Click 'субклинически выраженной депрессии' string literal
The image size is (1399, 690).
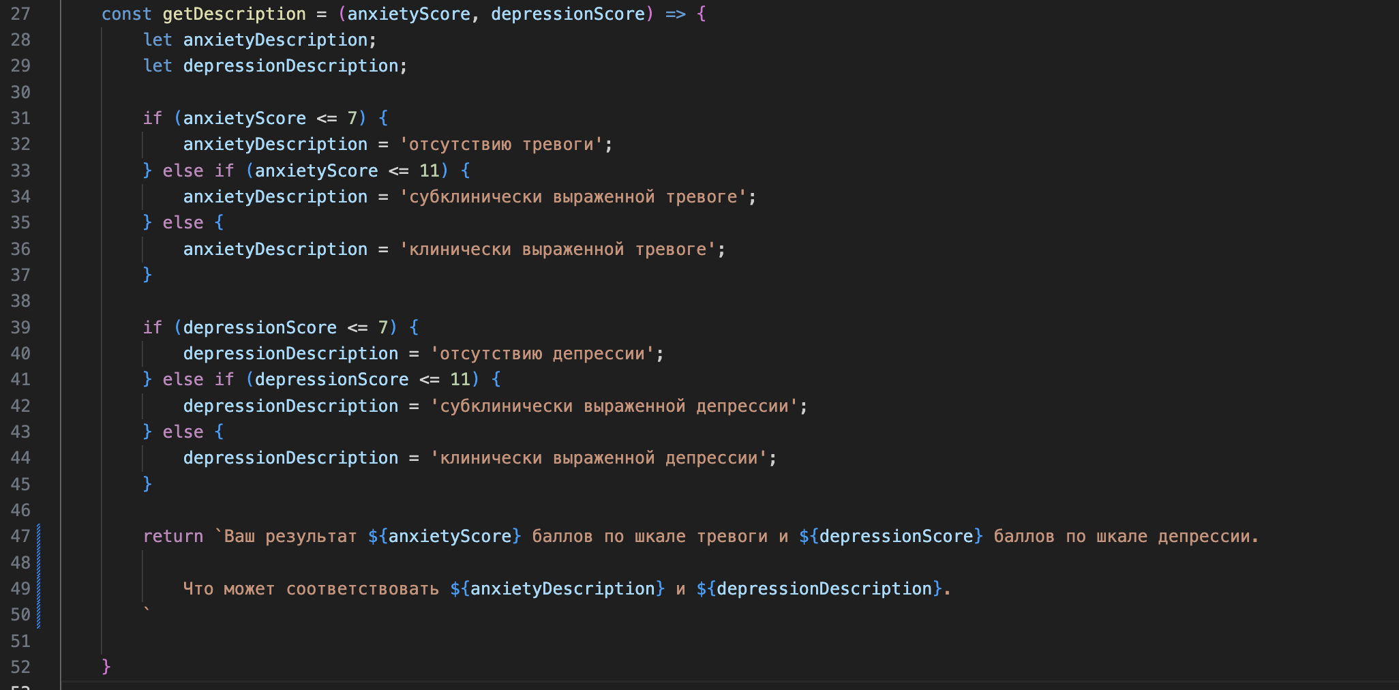point(614,406)
